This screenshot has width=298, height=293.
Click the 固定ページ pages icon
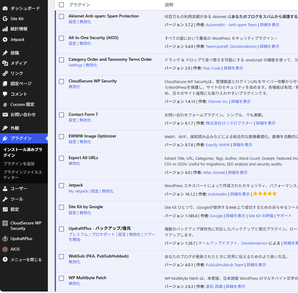[5, 84]
